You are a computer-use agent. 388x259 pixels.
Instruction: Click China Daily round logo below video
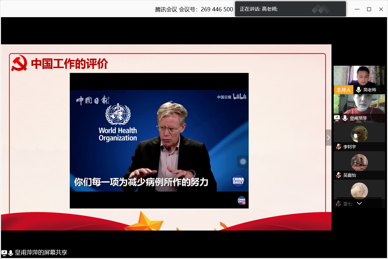[x=242, y=200]
